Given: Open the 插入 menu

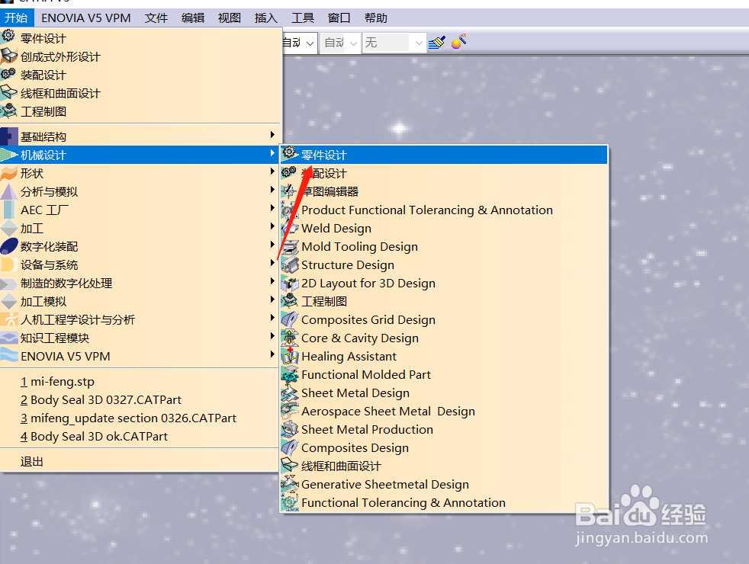Looking at the screenshot, I should 266,18.
